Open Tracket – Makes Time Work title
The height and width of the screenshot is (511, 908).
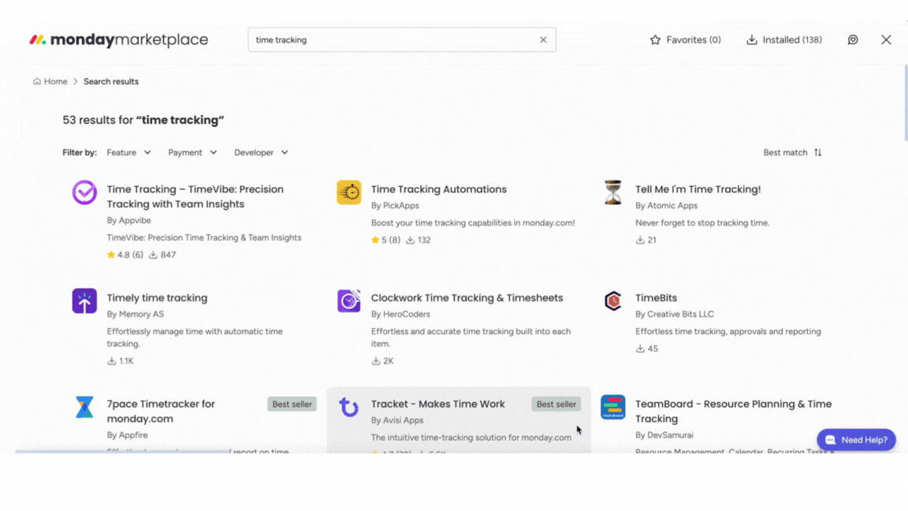click(437, 404)
